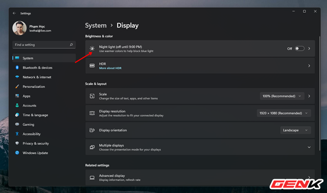This screenshot has height=193, width=327.
Task: Click the back arrow in Settings title bar
Action: (x=14, y=13)
